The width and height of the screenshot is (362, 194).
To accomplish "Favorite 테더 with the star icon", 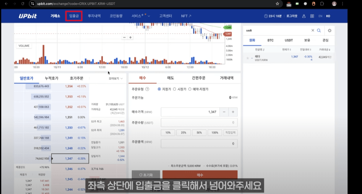I will 247,58.
